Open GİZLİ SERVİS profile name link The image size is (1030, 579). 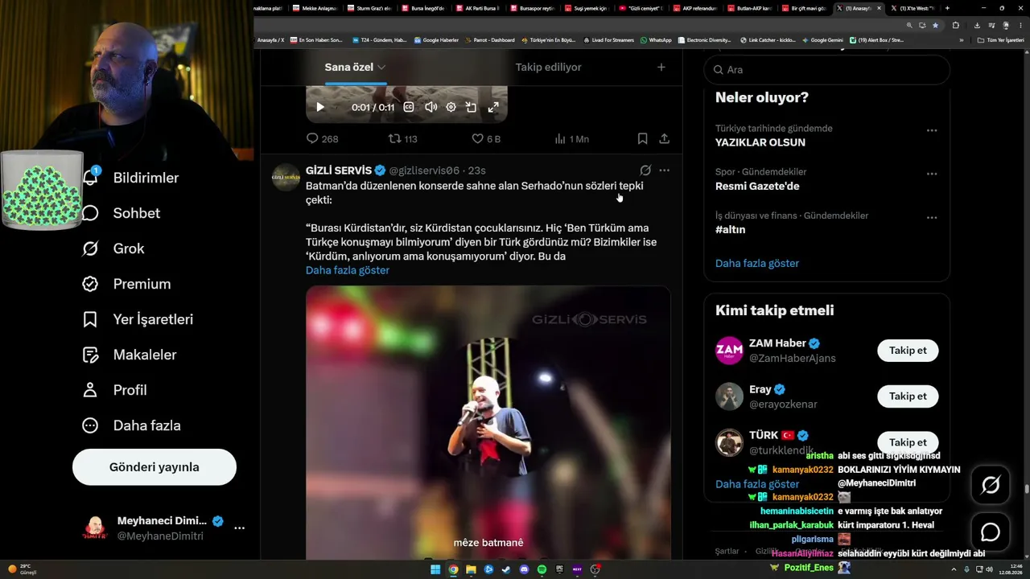[339, 170]
